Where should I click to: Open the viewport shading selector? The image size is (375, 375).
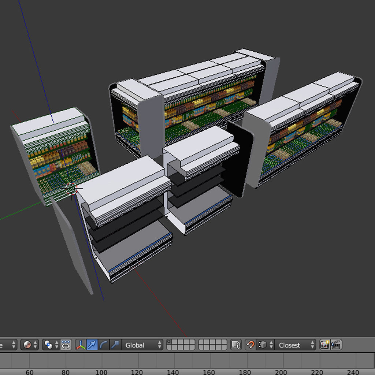[x=27, y=345]
